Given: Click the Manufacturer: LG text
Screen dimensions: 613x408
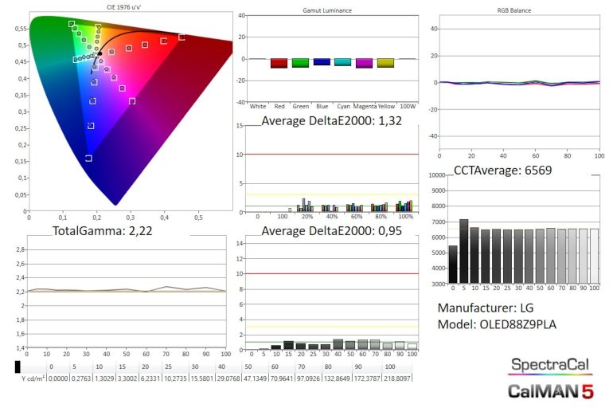Looking at the screenshot, I should click(487, 307).
